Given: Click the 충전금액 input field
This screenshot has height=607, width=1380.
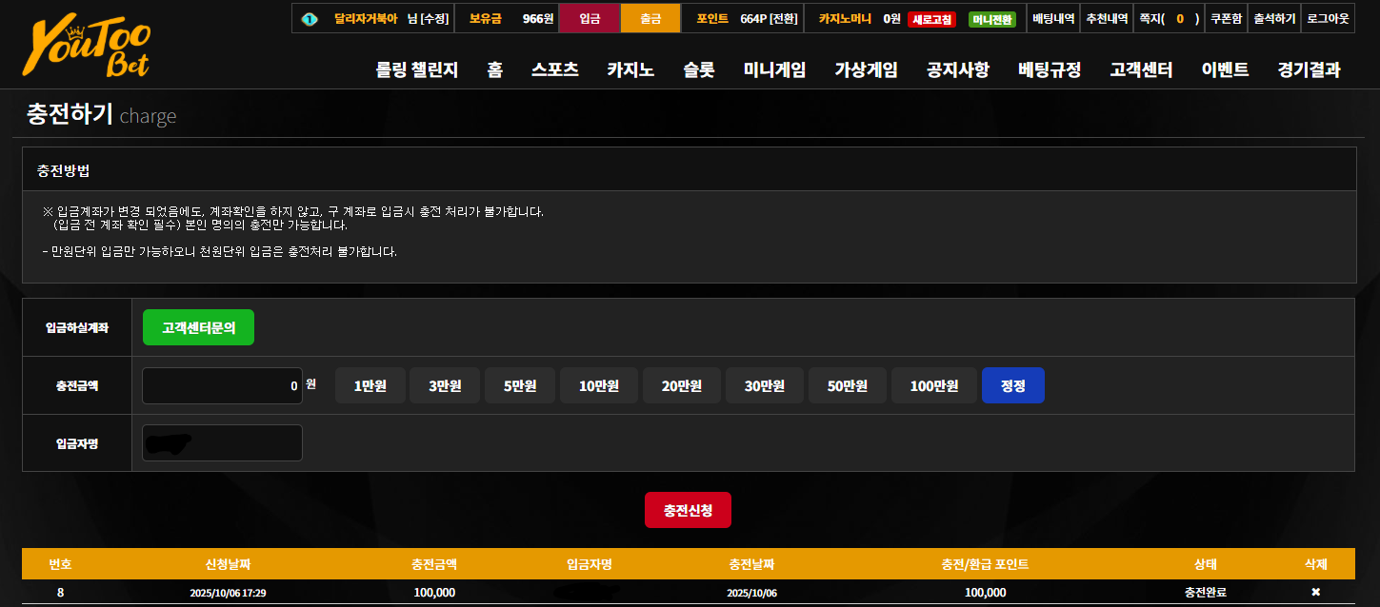Looking at the screenshot, I should tap(222, 385).
